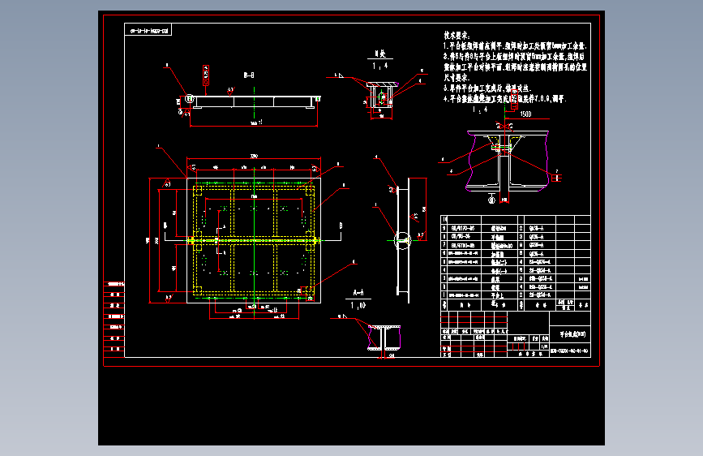Click technical requirement line 4 text
703x456 pixels.
pyautogui.click(x=505, y=99)
